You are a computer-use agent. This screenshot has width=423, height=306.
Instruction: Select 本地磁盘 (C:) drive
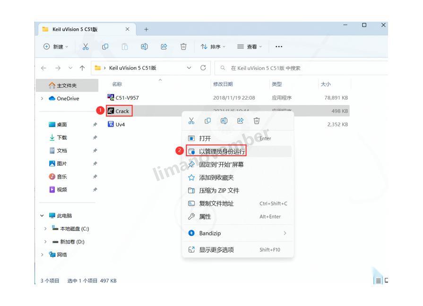click(70, 229)
